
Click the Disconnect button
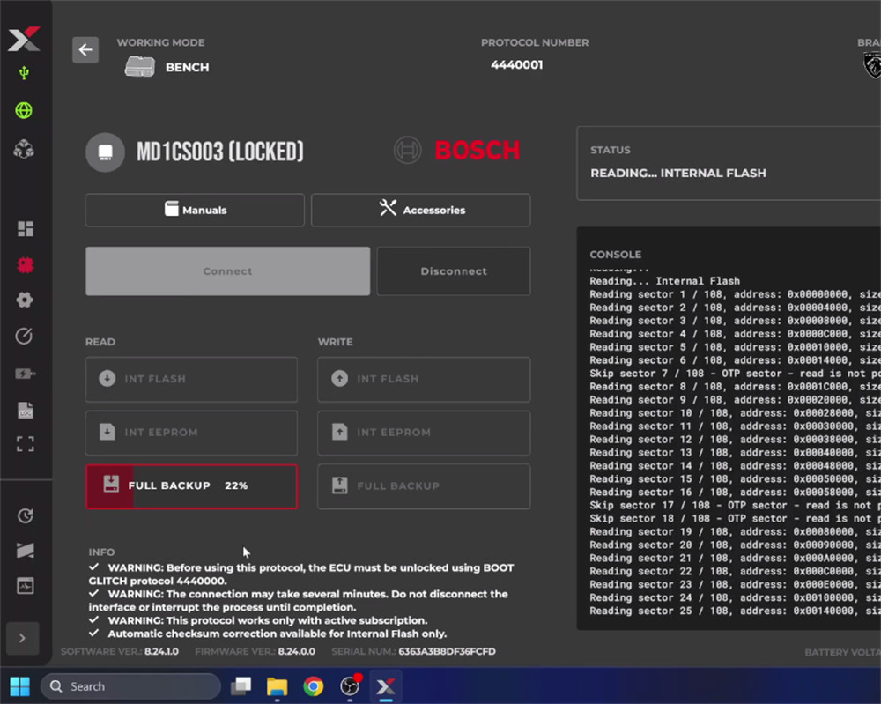pyautogui.click(x=454, y=271)
